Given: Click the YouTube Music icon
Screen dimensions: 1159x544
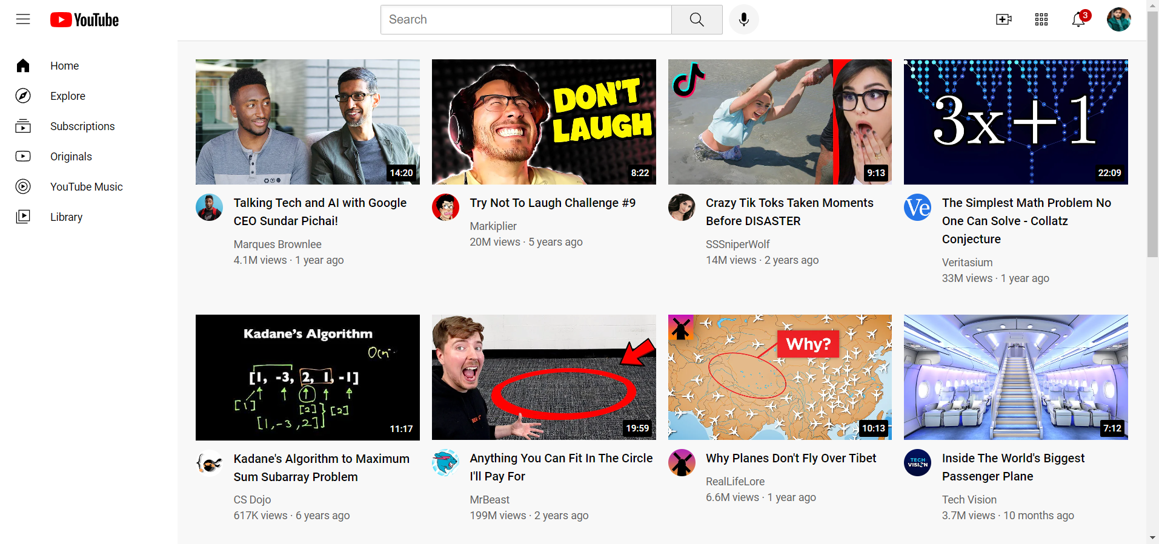Looking at the screenshot, I should click(x=23, y=186).
